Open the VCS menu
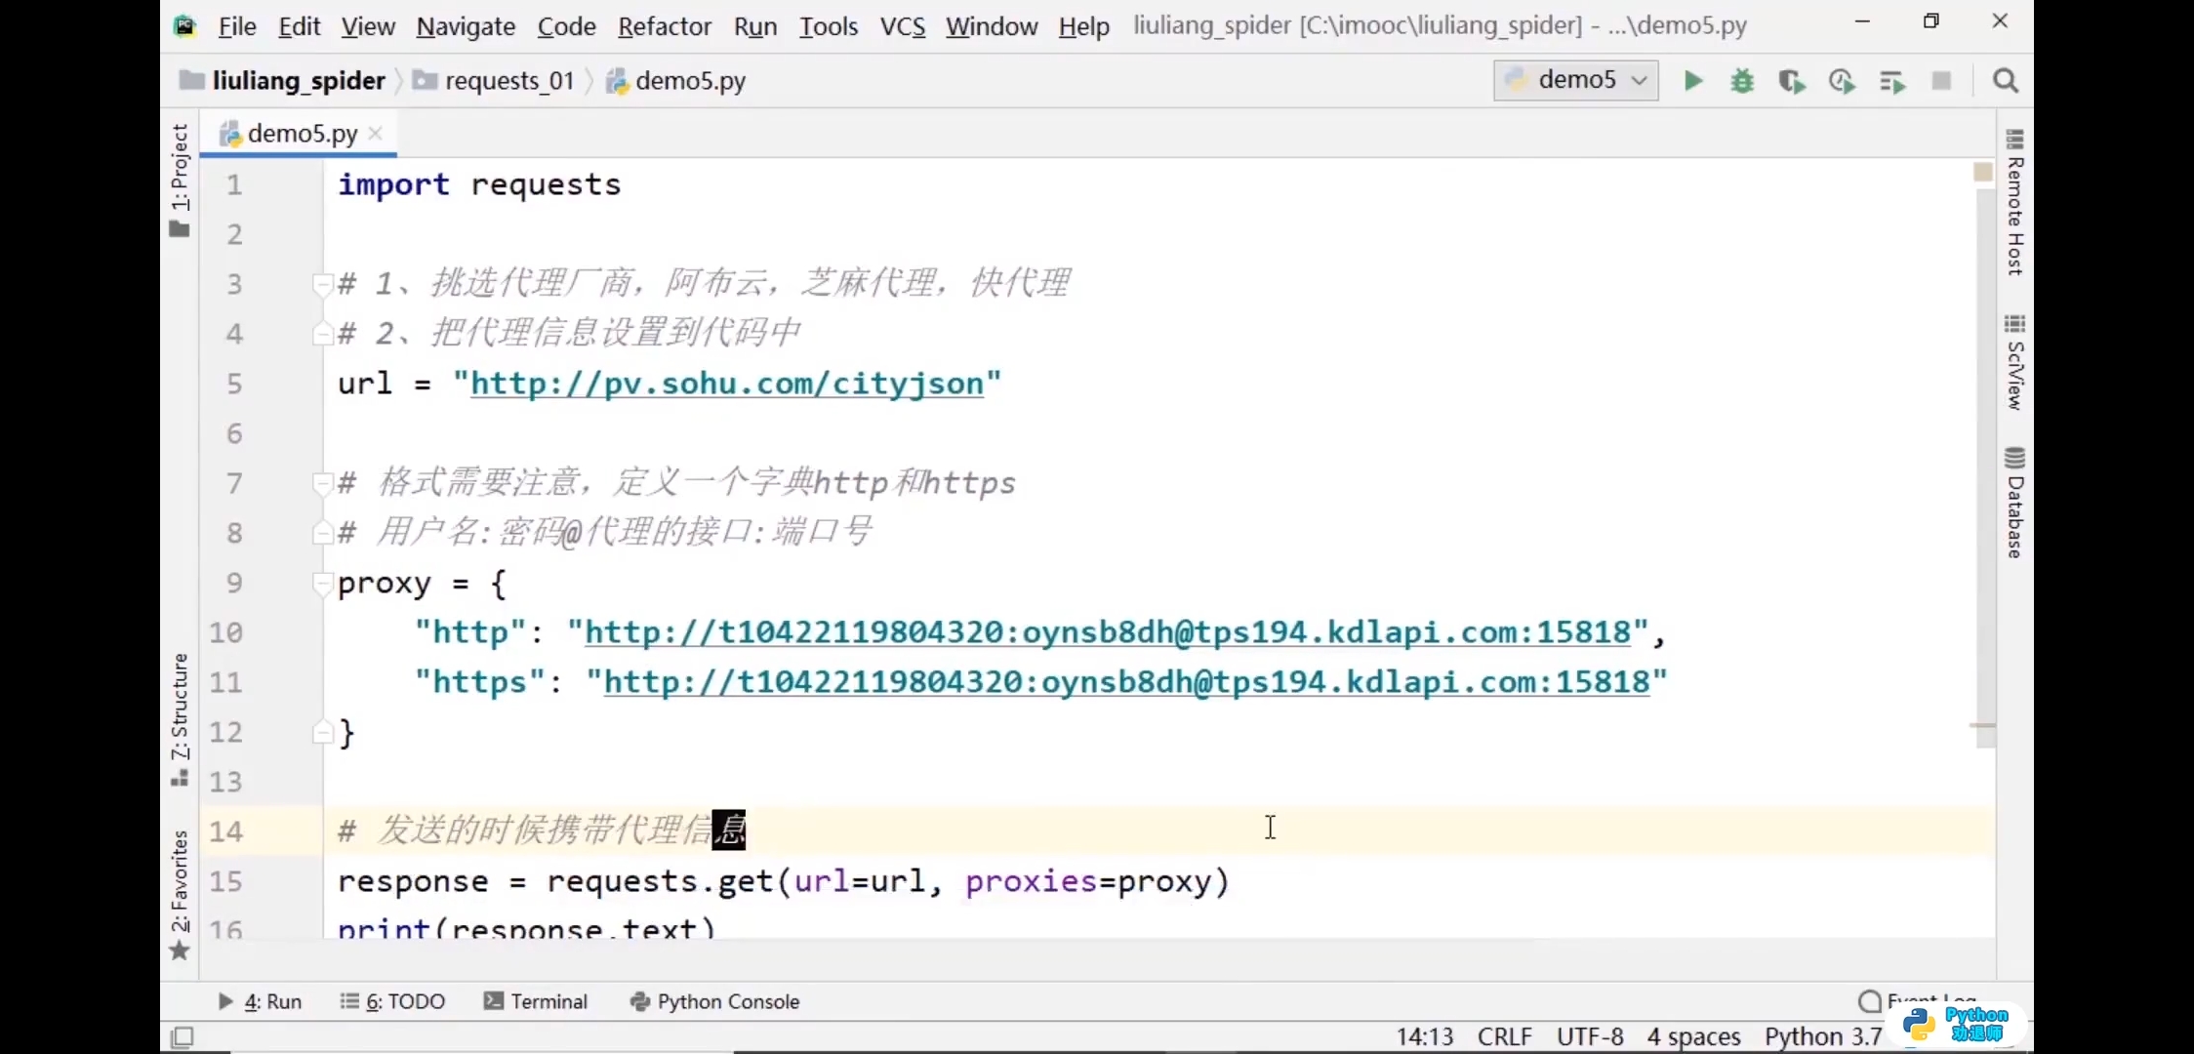Image resolution: width=2194 pixels, height=1054 pixels. [902, 26]
